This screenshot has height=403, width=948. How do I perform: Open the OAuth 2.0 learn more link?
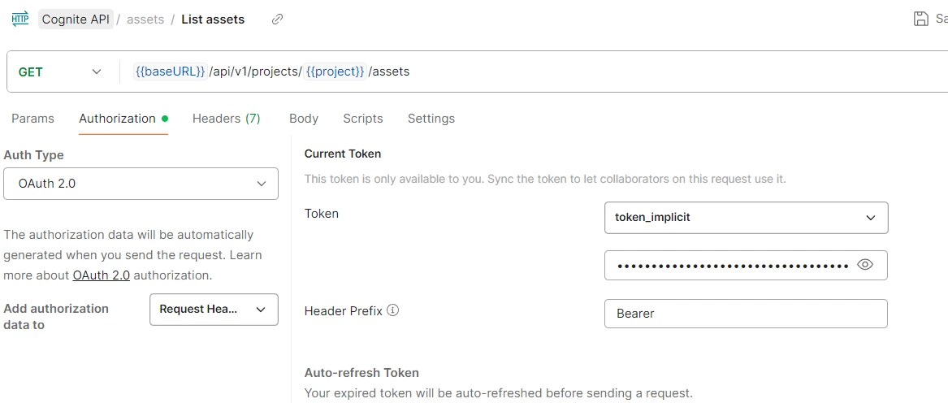click(101, 275)
